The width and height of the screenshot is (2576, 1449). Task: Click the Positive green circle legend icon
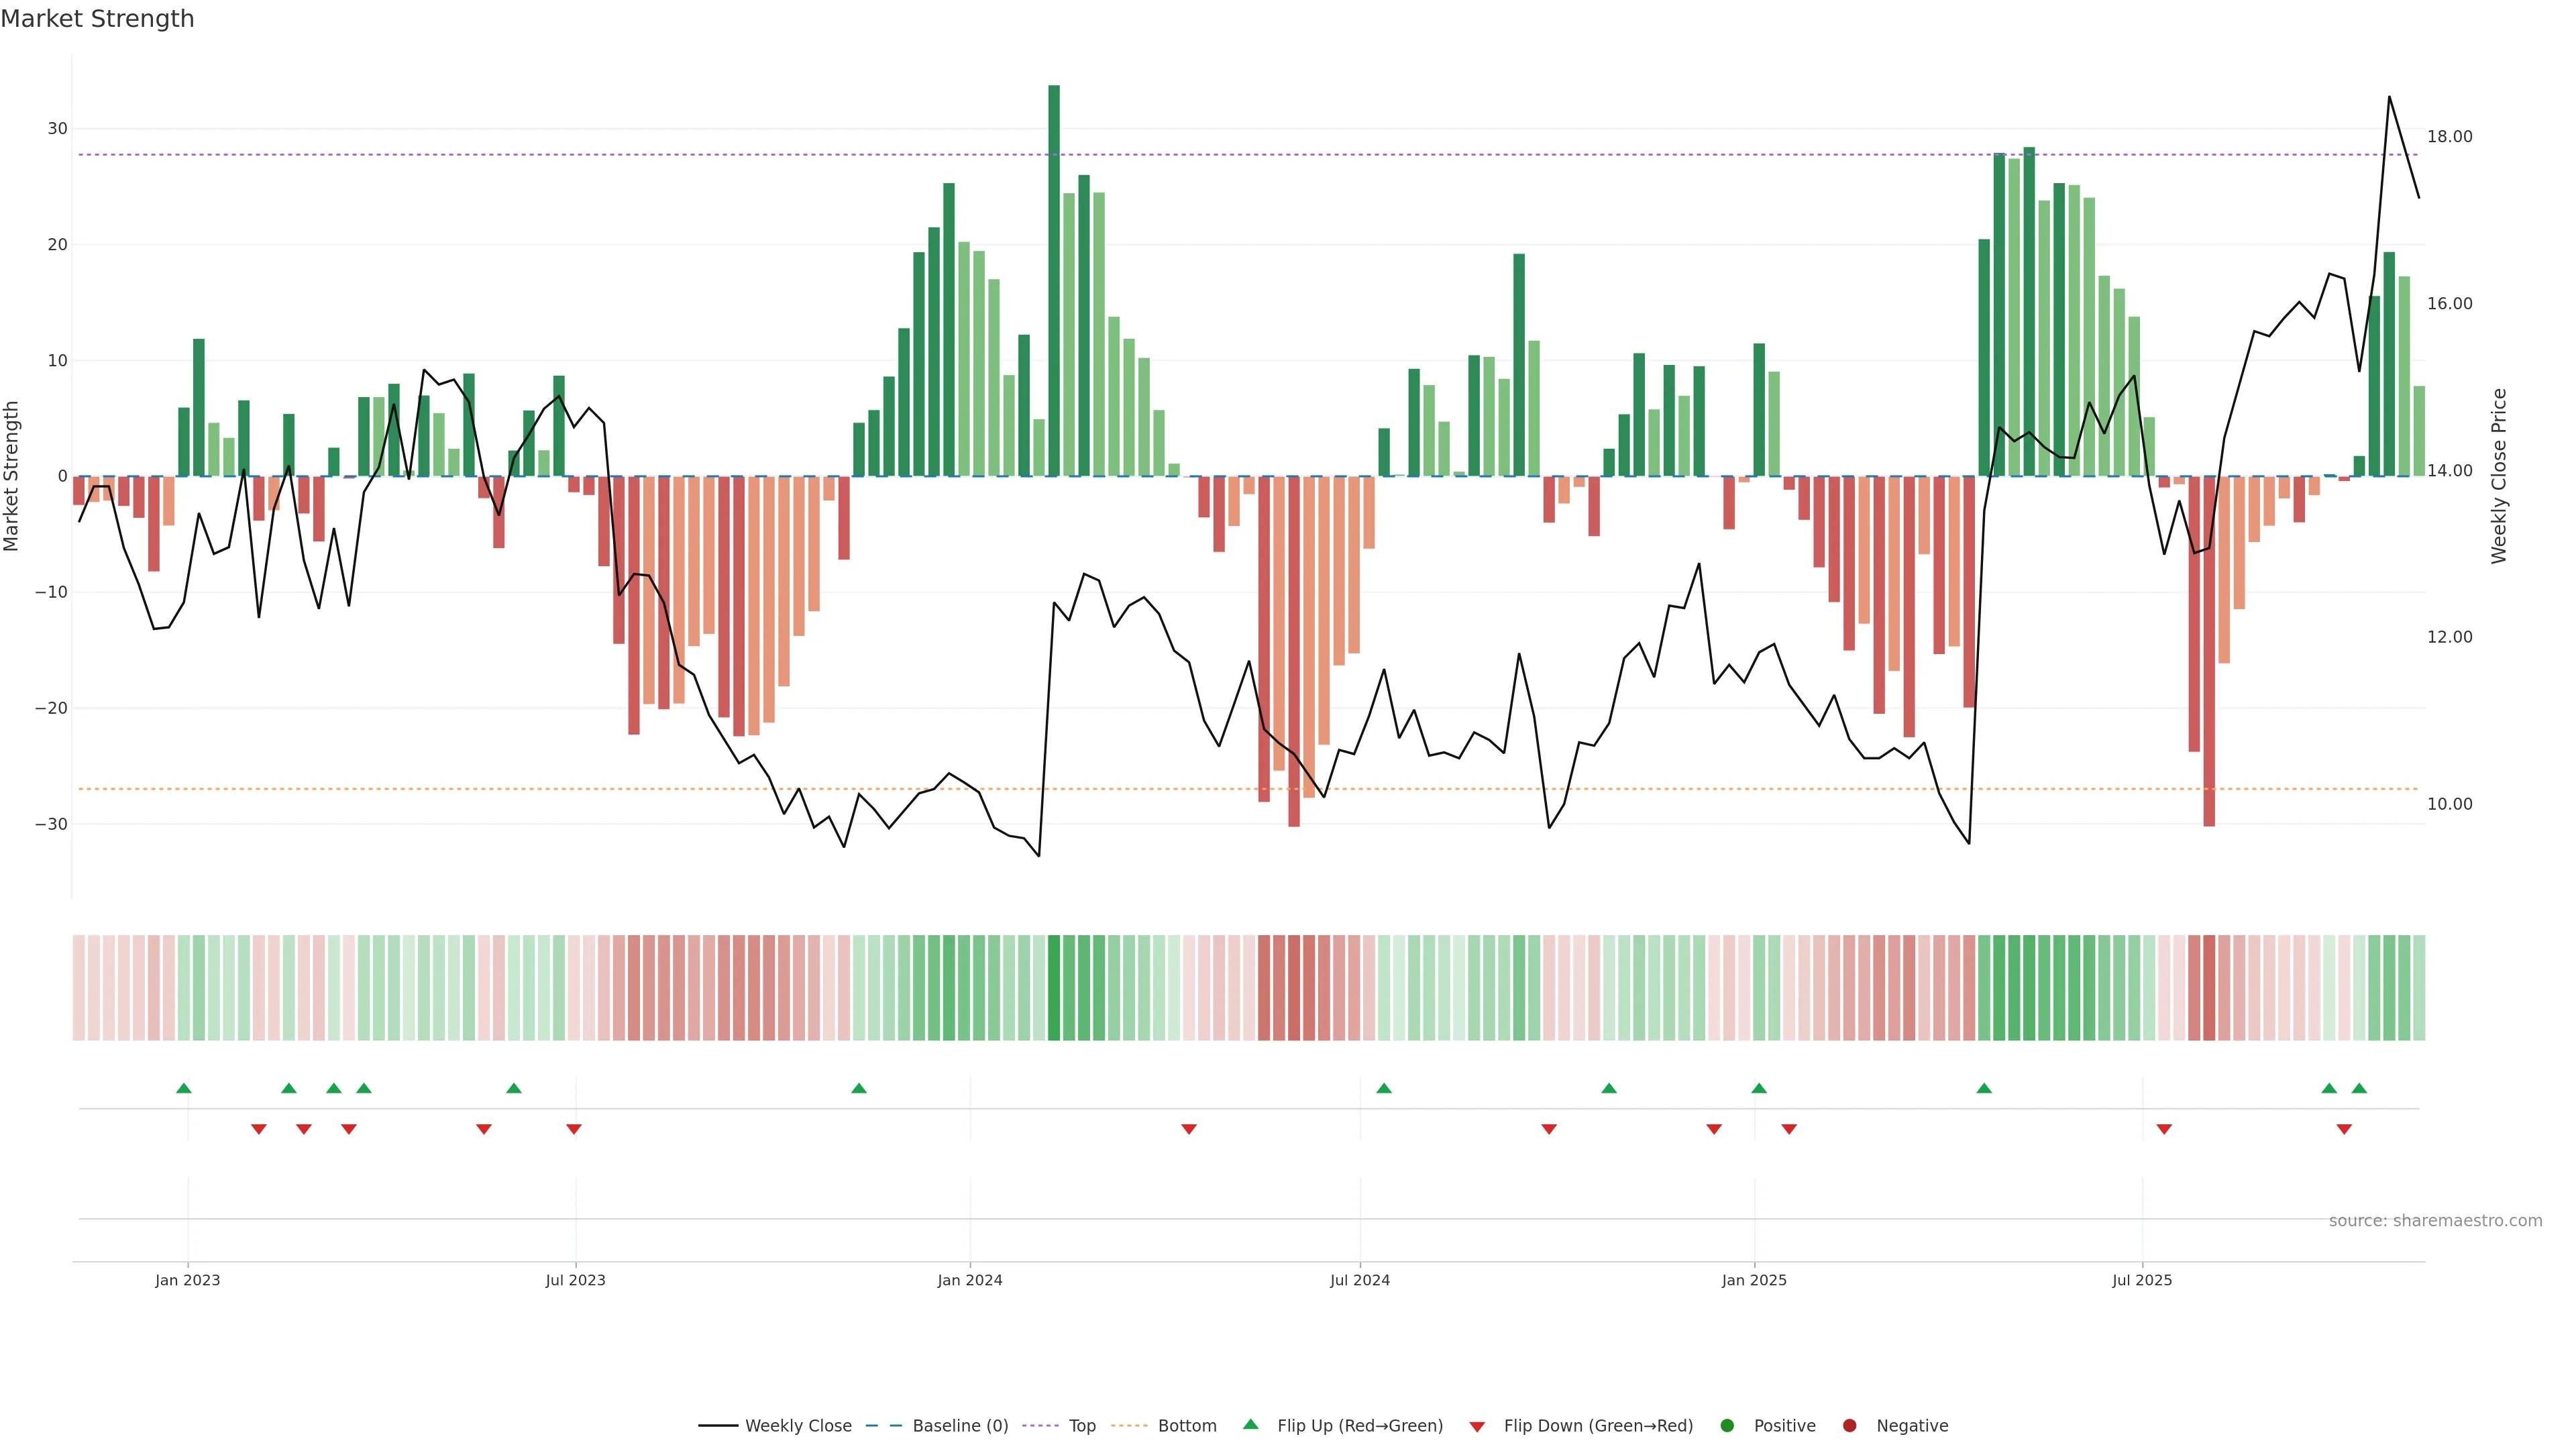pos(1727,1426)
